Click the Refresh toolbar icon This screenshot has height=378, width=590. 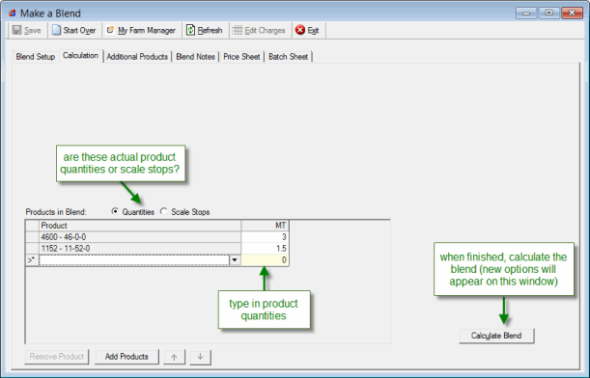(x=191, y=30)
